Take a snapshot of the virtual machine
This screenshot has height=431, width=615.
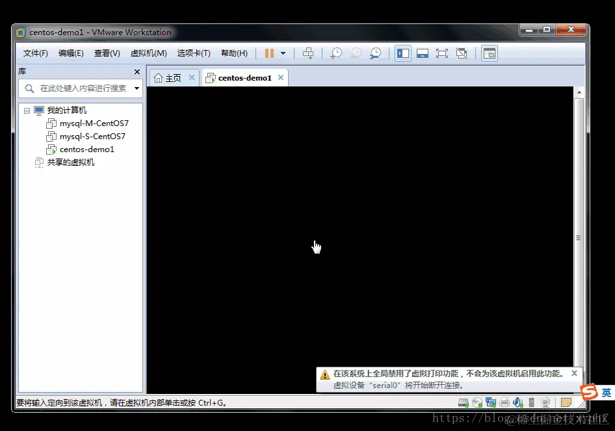coord(336,53)
